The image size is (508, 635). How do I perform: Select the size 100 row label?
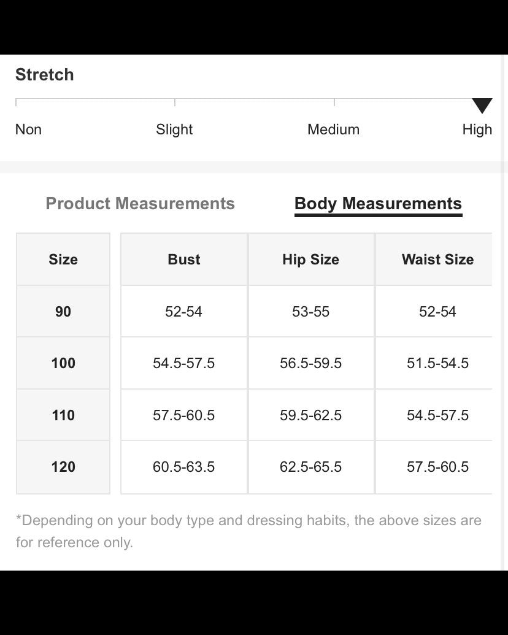pos(63,363)
